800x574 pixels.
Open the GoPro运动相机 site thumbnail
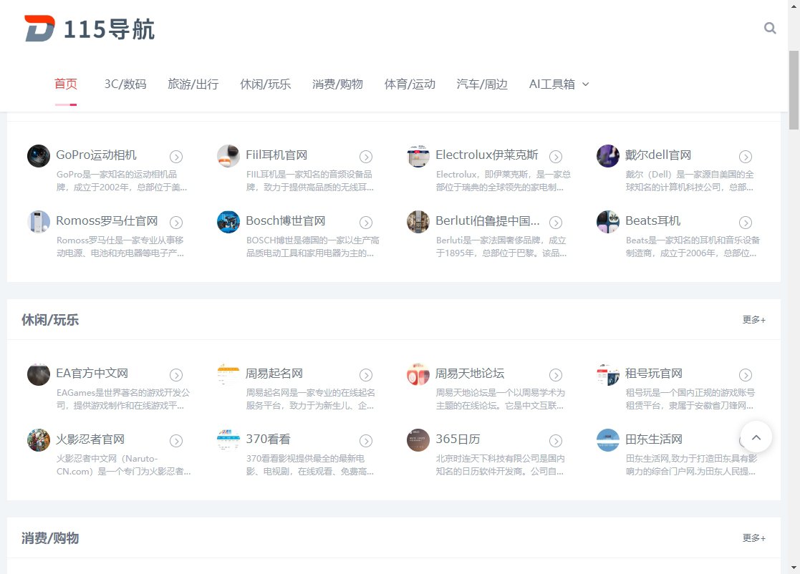[39, 156]
